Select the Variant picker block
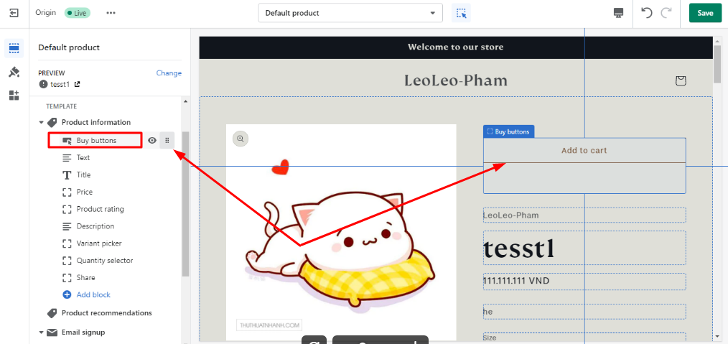The image size is (728, 344). click(x=99, y=243)
